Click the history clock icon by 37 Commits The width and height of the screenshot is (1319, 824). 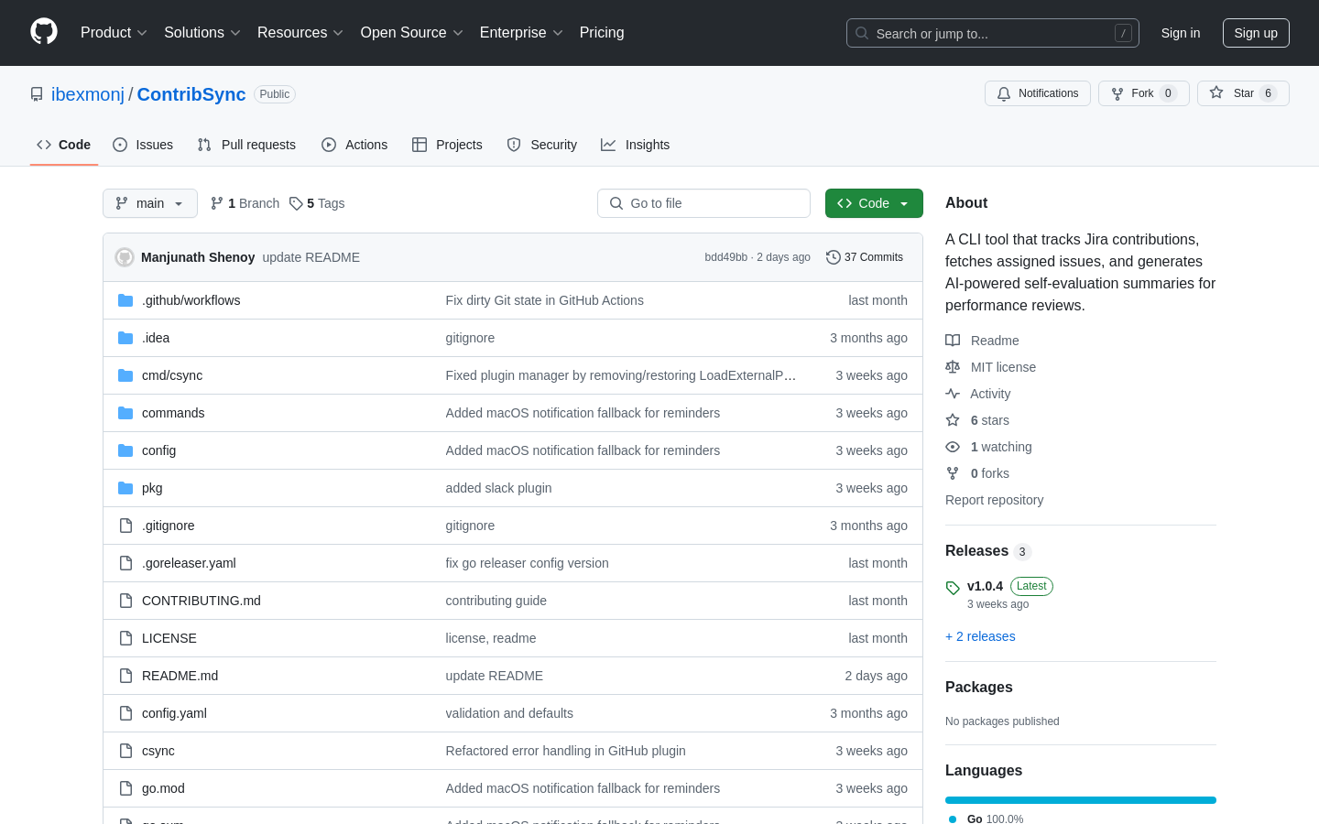(x=834, y=257)
